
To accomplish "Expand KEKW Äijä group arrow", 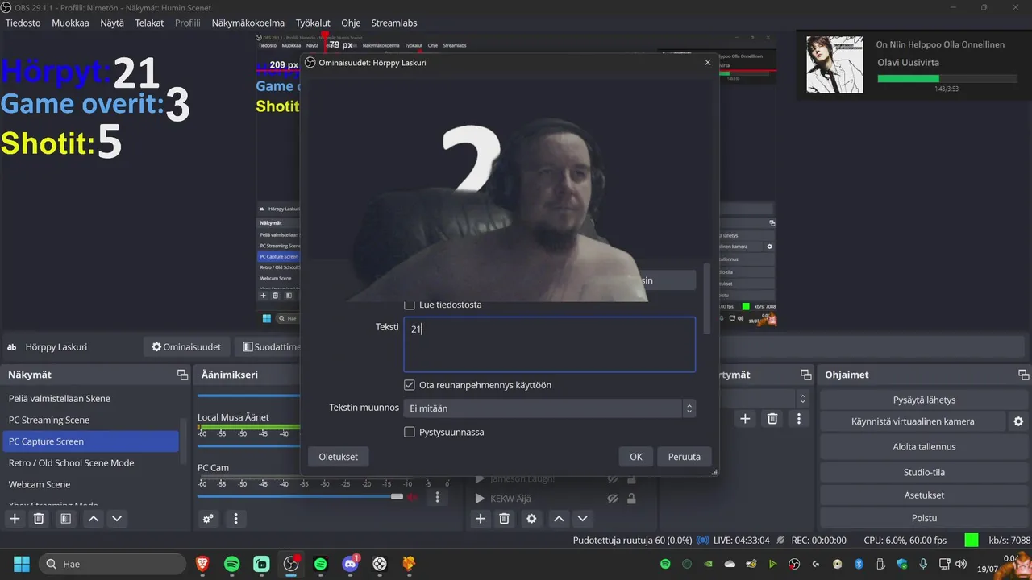I will point(480,499).
